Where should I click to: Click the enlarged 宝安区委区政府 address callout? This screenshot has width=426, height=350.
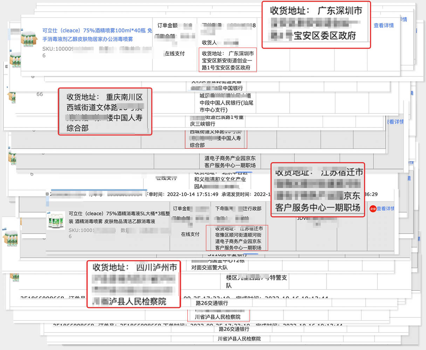[316, 25]
